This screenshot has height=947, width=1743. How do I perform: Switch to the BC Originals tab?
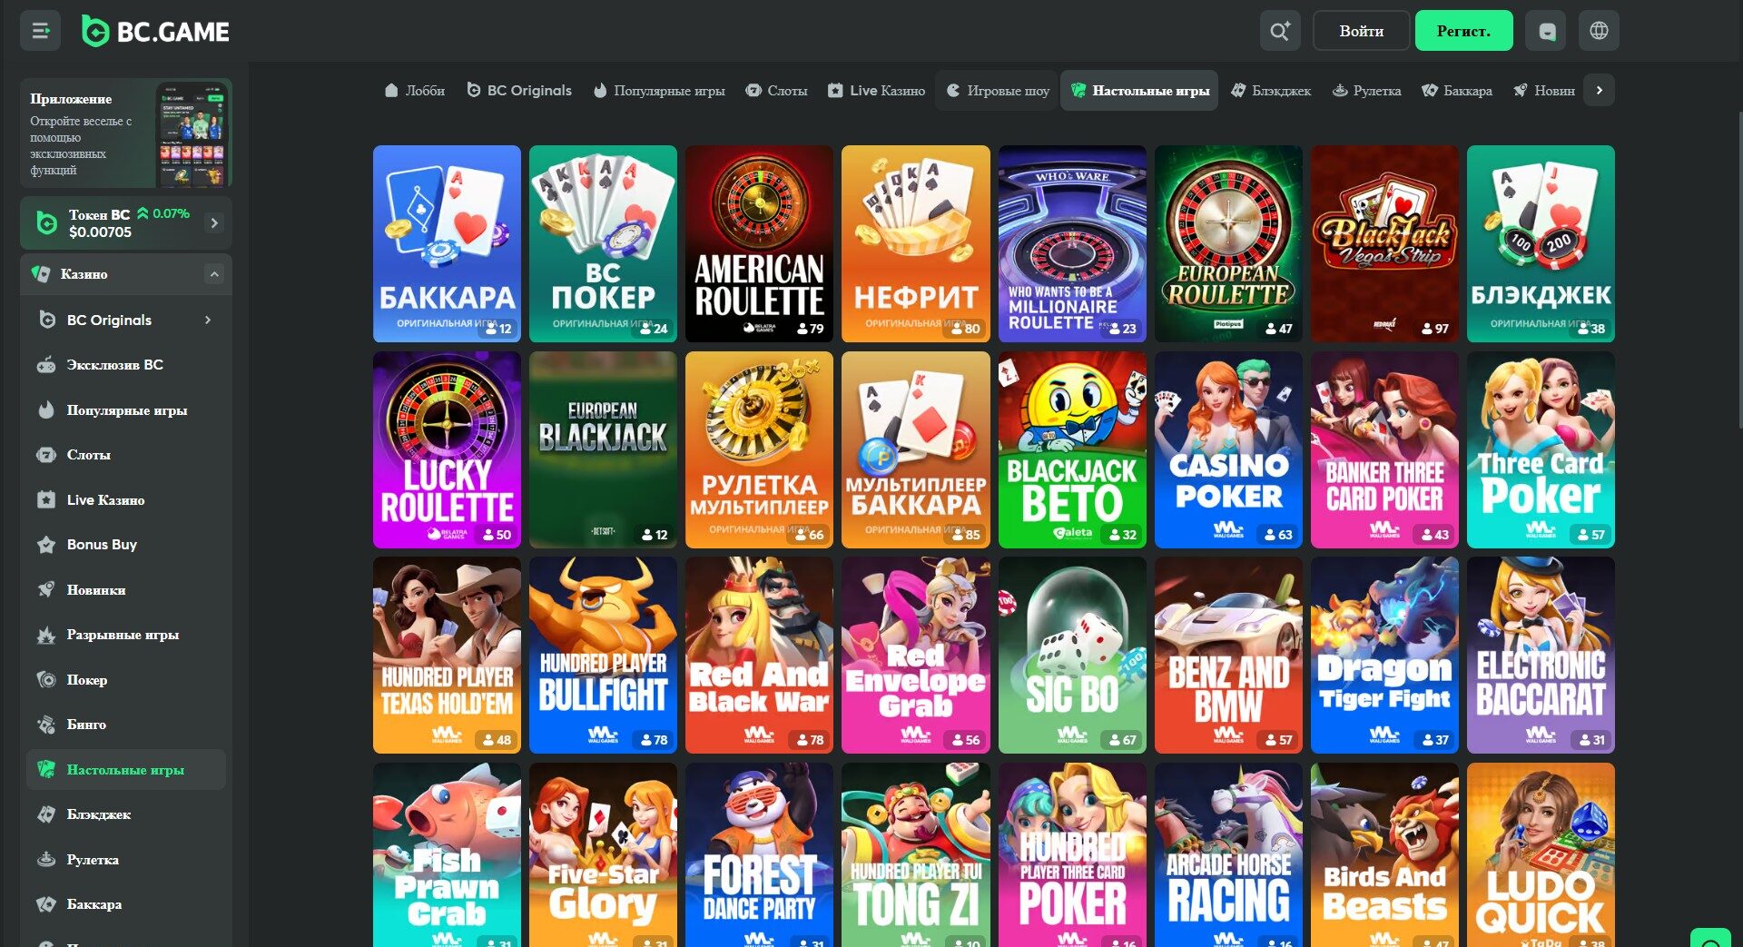point(519,91)
